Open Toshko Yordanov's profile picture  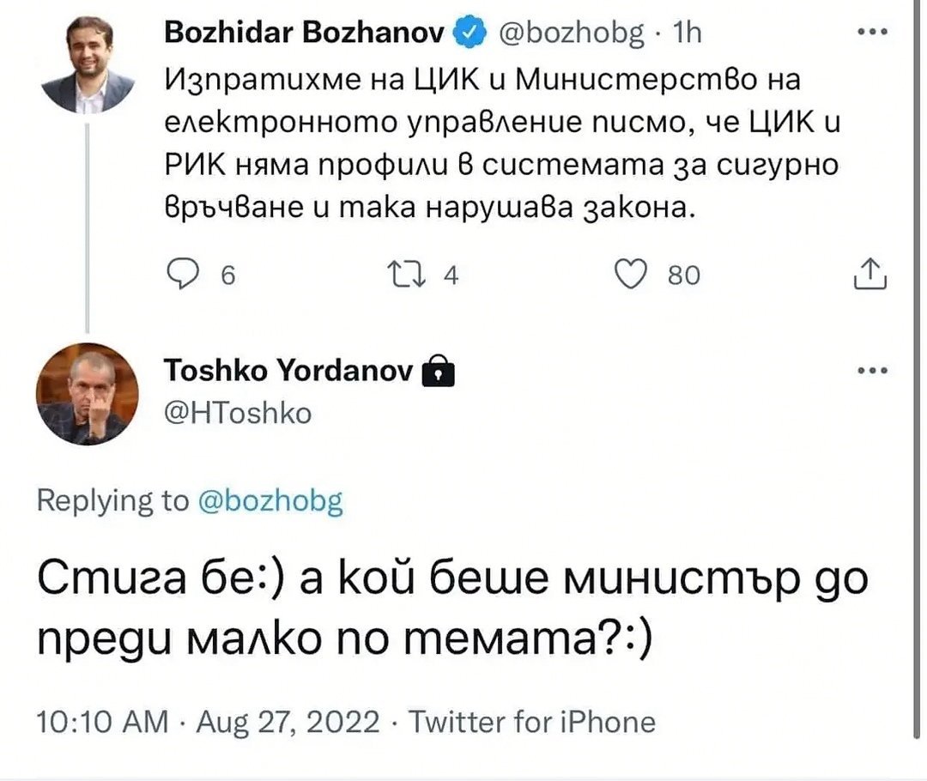click(89, 395)
